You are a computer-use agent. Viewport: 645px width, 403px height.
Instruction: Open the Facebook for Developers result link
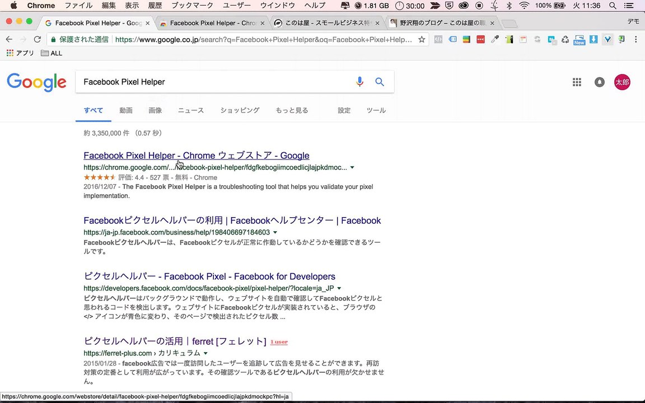tap(209, 277)
